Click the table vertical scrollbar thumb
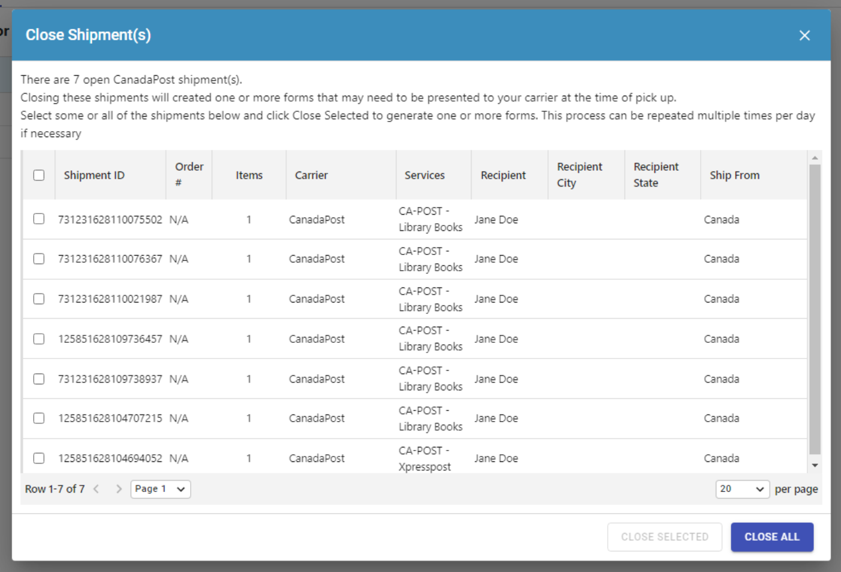This screenshot has height=572, width=841. (815, 309)
